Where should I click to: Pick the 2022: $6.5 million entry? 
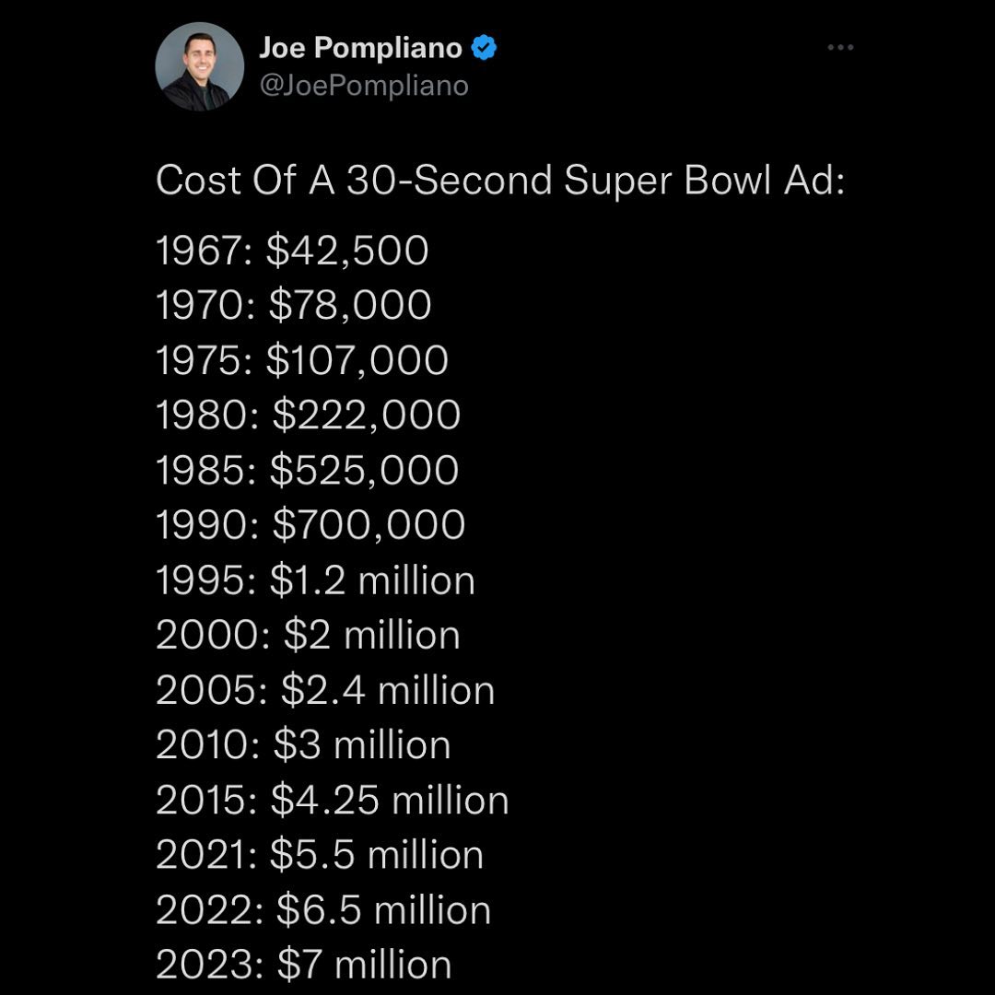click(323, 909)
